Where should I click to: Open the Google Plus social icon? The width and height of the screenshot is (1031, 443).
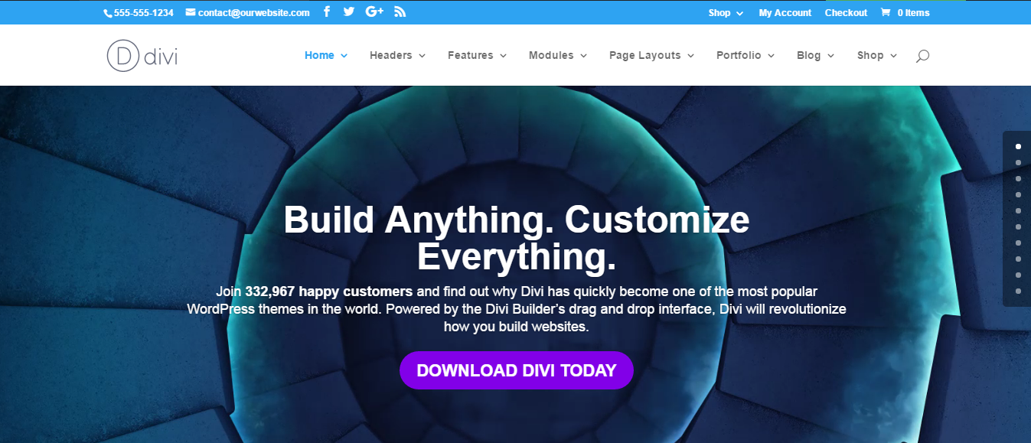(374, 11)
